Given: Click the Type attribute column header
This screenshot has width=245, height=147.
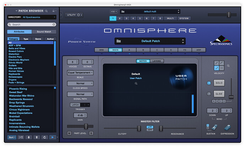Looking at the screenshot, I should tap(26, 39).
